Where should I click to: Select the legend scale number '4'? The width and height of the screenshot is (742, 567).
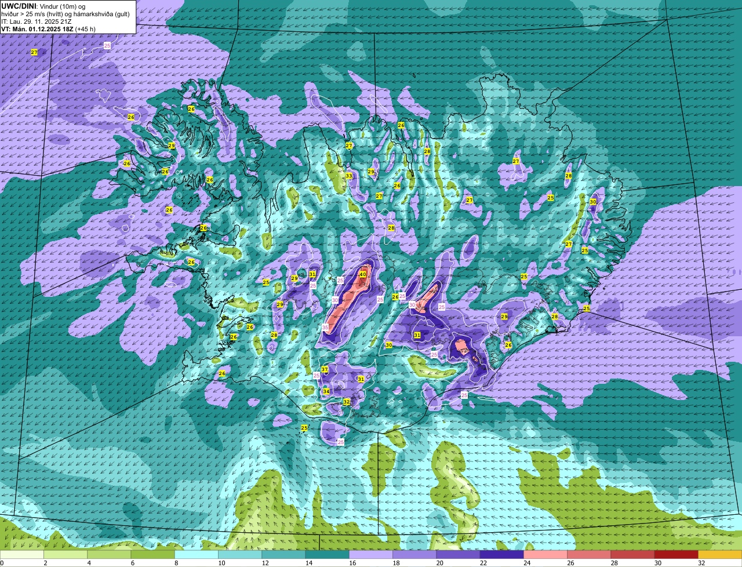tap(88, 563)
